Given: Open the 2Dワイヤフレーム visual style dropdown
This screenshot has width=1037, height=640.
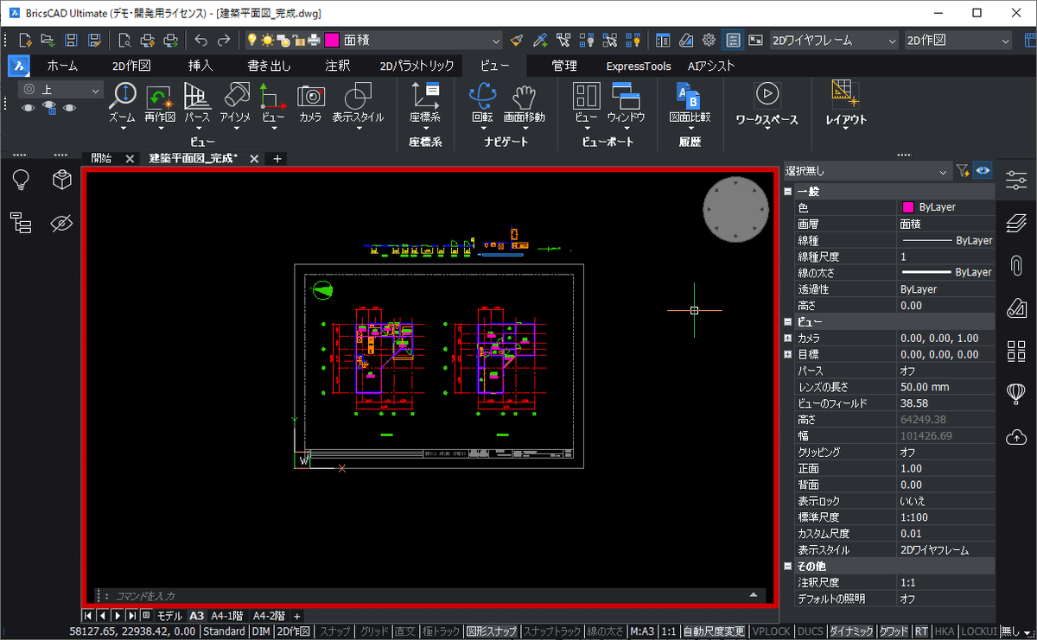Looking at the screenshot, I should point(891,40).
